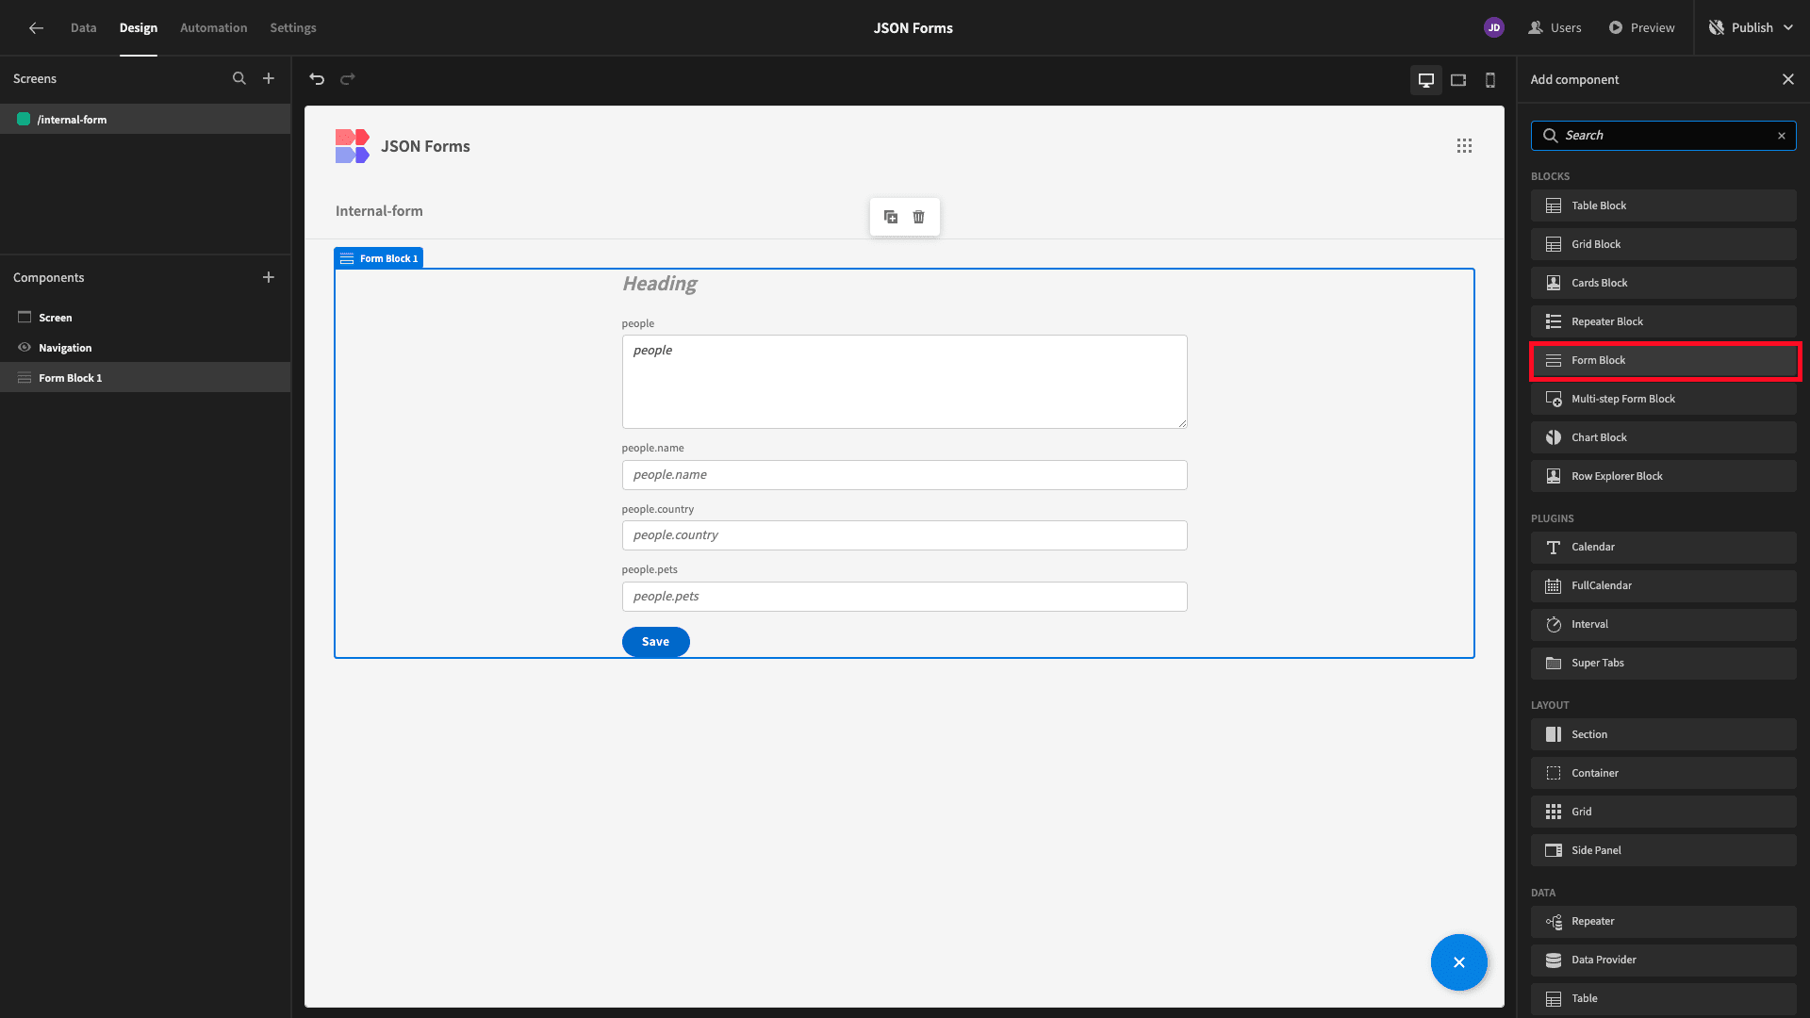Click the redo arrow icon
The image size is (1810, 1018).
click(x=348, y=79)
